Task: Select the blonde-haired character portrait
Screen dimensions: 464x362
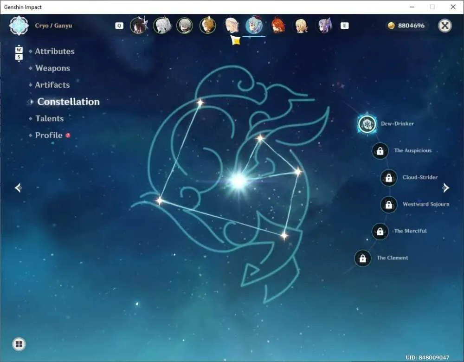Action: coord(301,26)
